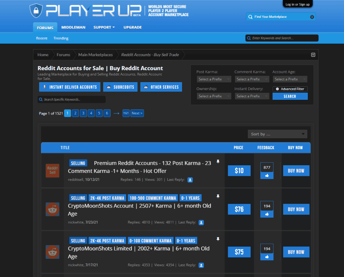Viewport: 344px width, 277px height.
Task: Click the pin icon on CryptoMoonShots Limited thread
Action: tap(218, 239)
